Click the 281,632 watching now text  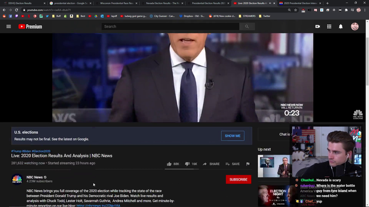pyautogui.click(x=28, y=163)
